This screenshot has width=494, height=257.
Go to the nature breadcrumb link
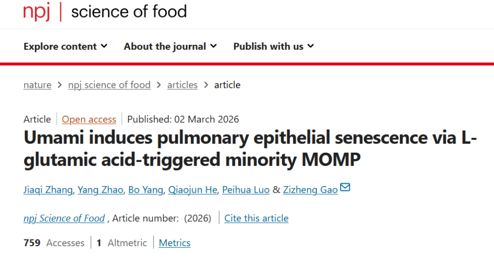pyautogui.click(x=37, y=85)
